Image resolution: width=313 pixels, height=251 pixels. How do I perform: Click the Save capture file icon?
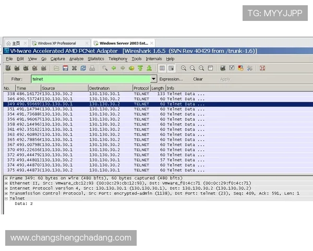[x=66, y=68]
